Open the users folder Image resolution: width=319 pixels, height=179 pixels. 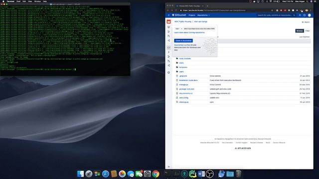pyautogui.click(x=181, y=72)
